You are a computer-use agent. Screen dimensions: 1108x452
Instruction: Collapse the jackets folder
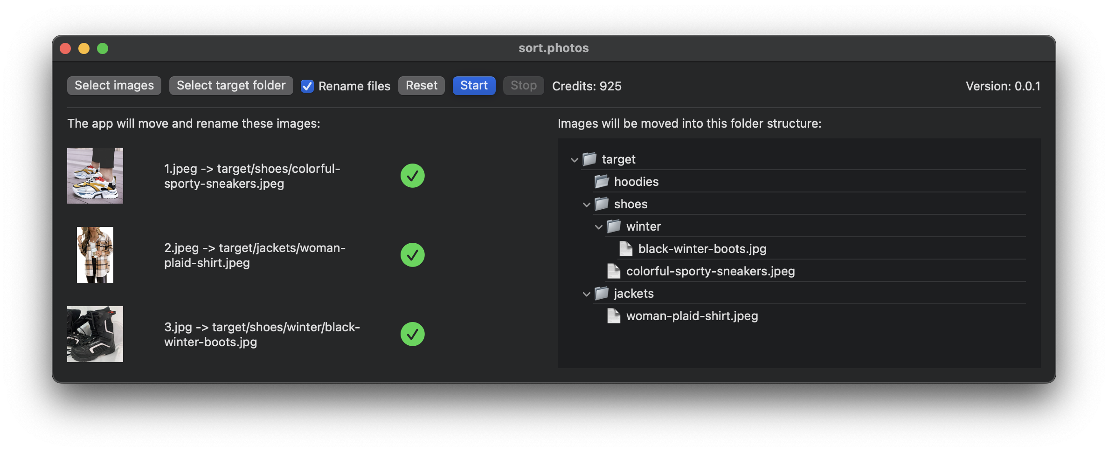tap(587, 294)
